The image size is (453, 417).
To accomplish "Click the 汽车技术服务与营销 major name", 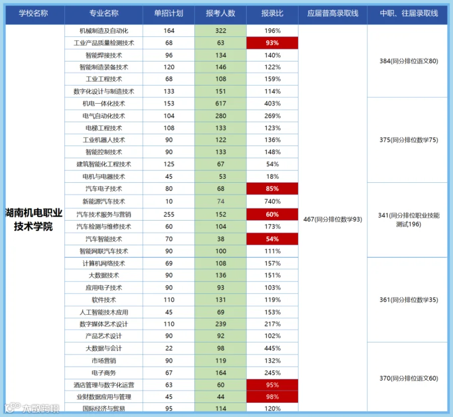I will pyautogui.click(x=104, y=215).
